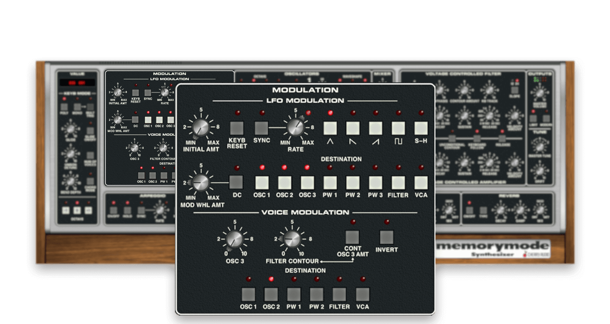
Task: Toggle voice modulation destination OSC 2 in the enlarged panel
Action: click(271, 294)
